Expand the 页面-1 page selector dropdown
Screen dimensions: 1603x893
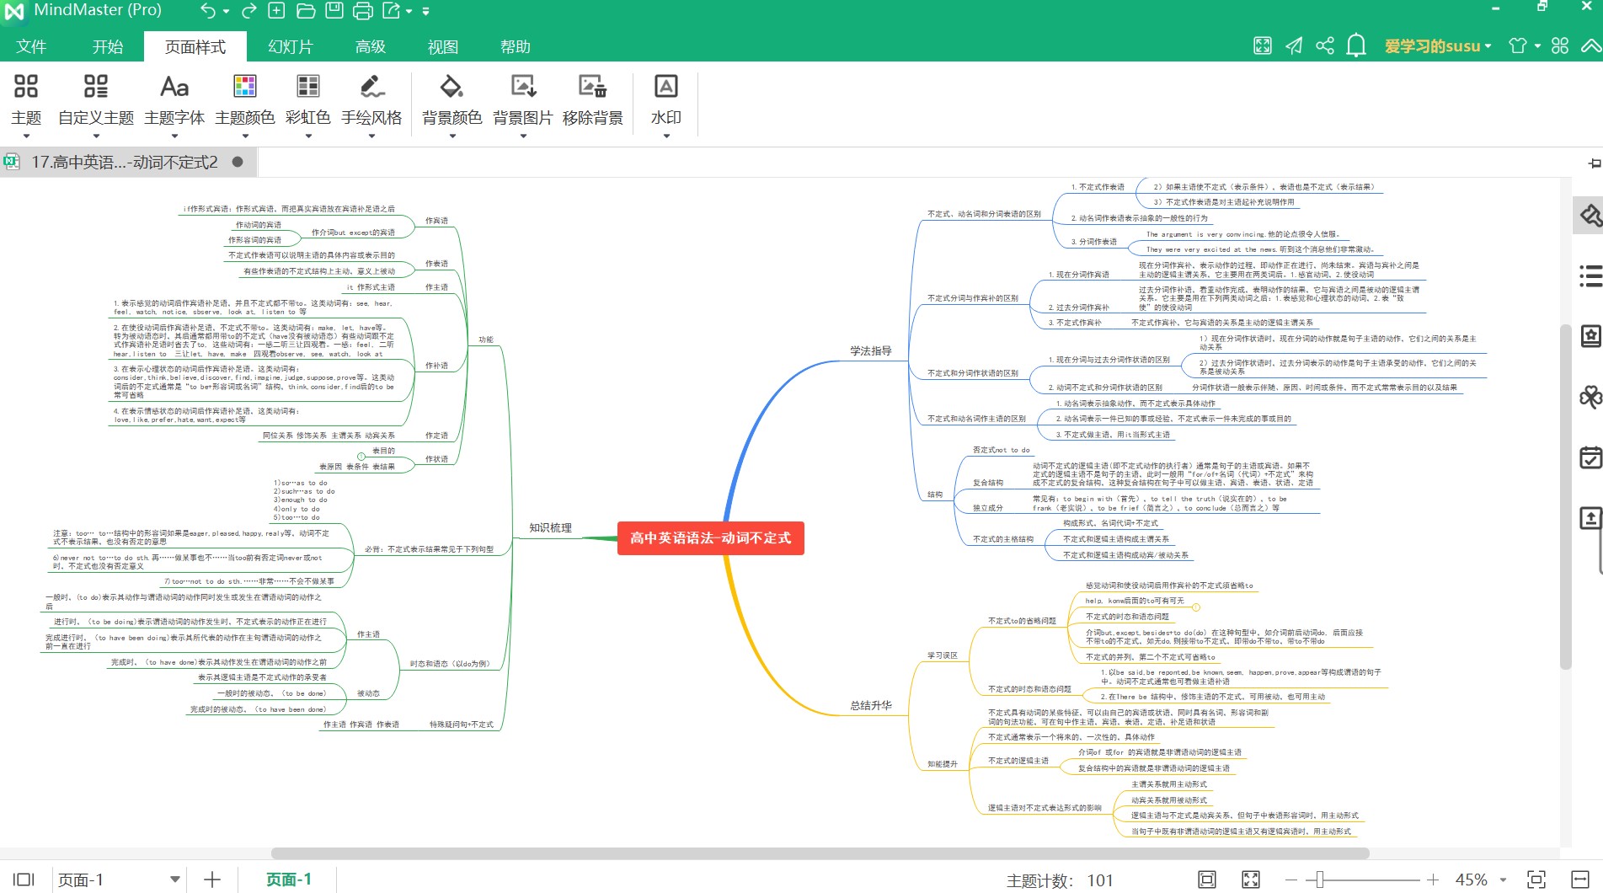(174, 880)
